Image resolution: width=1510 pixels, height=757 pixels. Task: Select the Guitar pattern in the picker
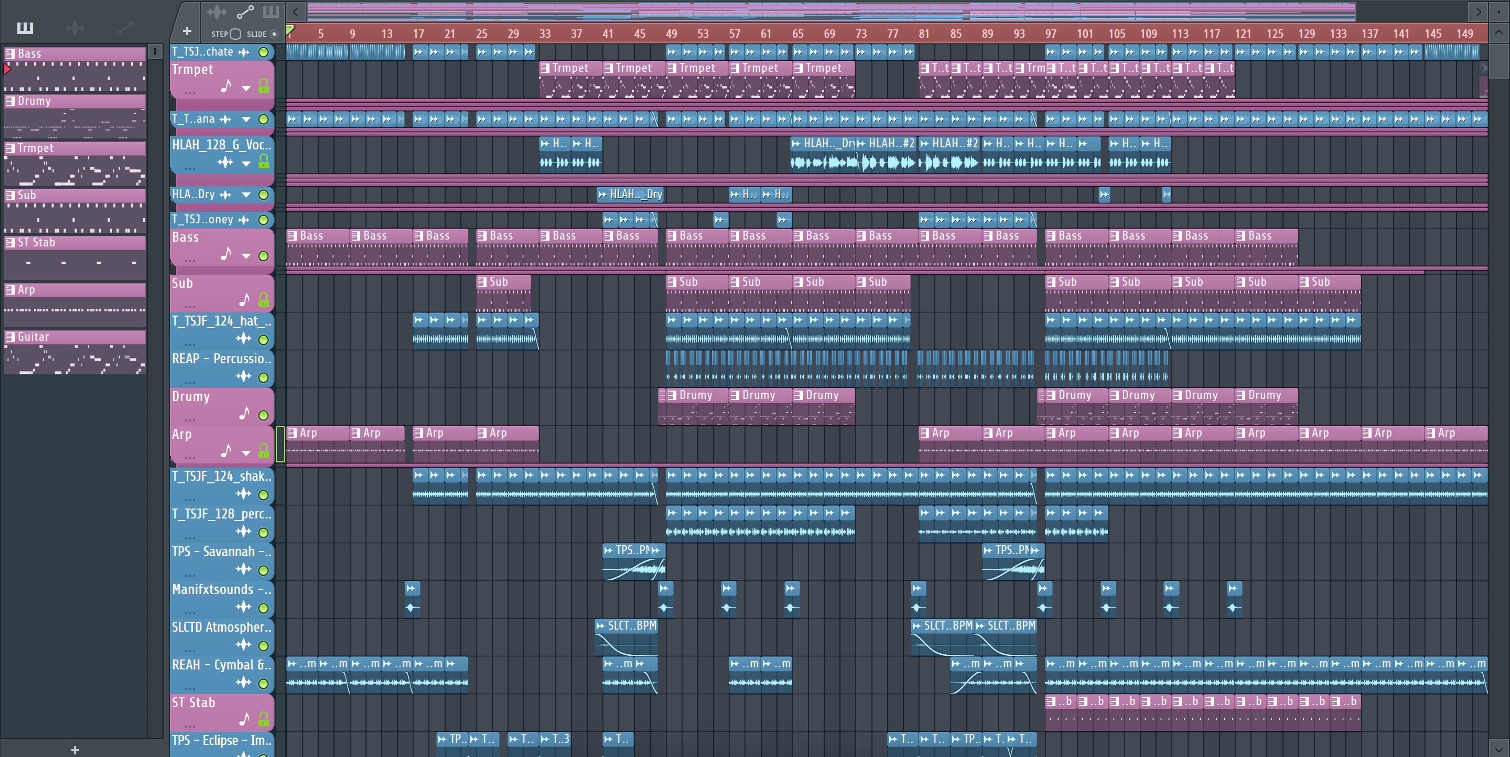point(75,352)
